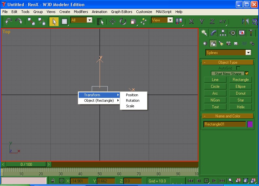
Task: Choose Rotation from the Transform submenu
Action: coord(133,100)
